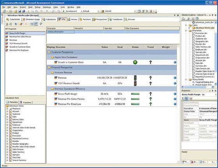Open the File menu
218x168 pixels.
tap(4, 7)
